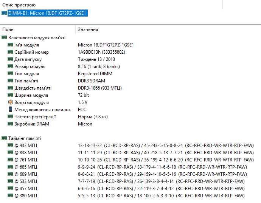Click the value 'Registered DIMM'
The image size is (261, 203).
point(95,74)
